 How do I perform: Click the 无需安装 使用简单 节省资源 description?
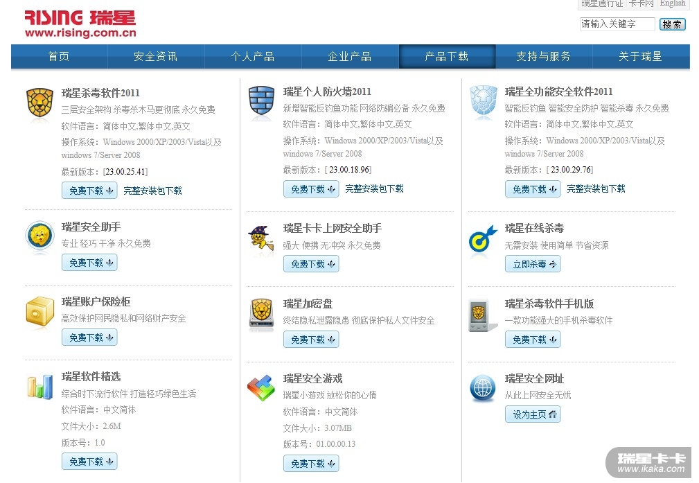pyautogui.click(x=556, y=245)
